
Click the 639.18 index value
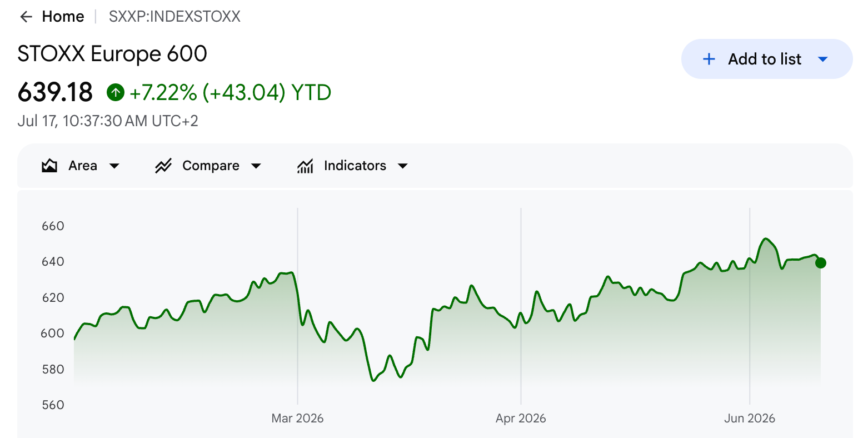tap(55, 92)
